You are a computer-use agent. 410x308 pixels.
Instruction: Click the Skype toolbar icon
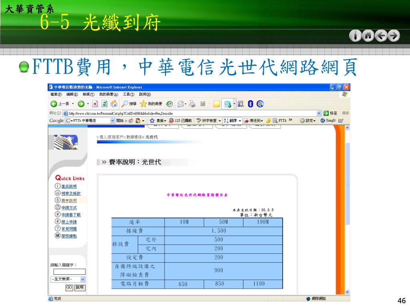(x=227, y=104)
